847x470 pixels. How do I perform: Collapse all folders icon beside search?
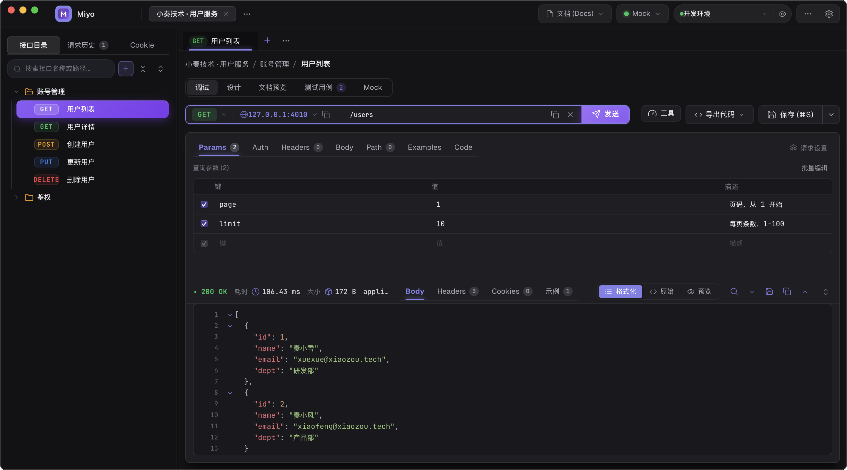143,69
